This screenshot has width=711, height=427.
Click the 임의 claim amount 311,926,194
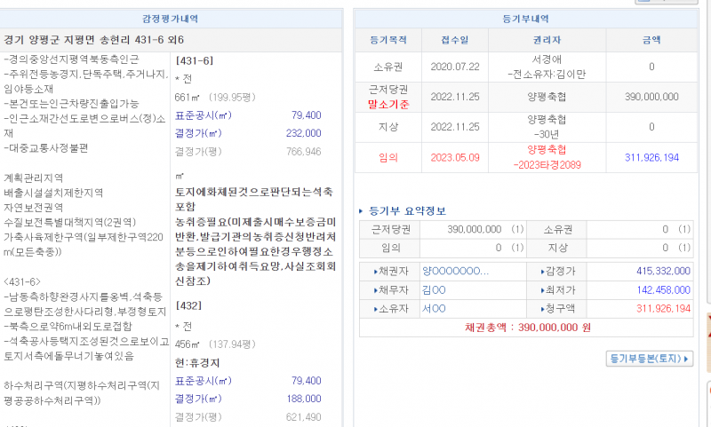click(x=651, y=157)
